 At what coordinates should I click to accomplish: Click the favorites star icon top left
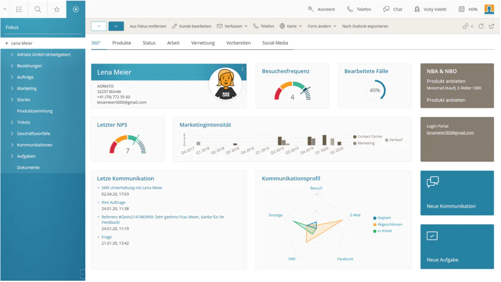[x=57, y=9]
